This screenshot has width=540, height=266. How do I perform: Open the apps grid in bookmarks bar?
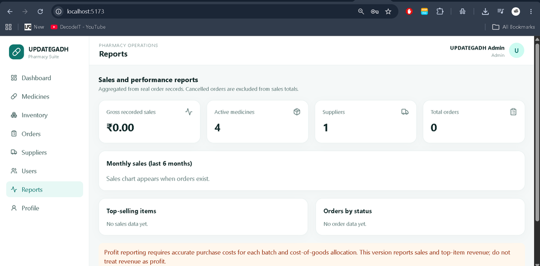coord(8,27)
